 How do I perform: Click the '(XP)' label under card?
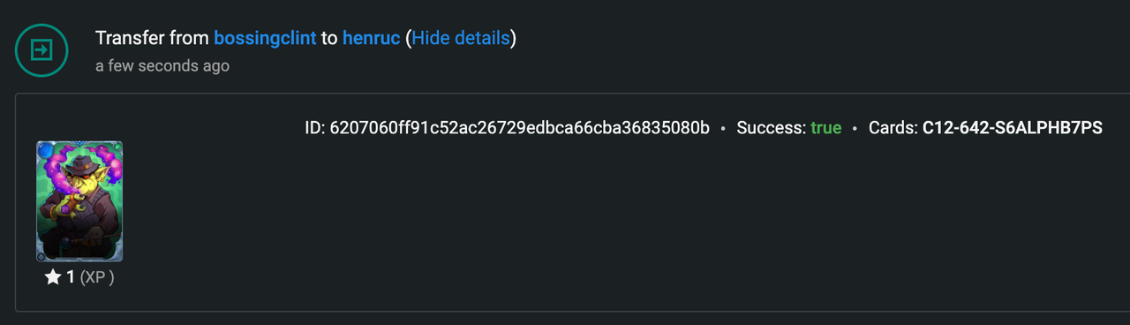(97, 277)
